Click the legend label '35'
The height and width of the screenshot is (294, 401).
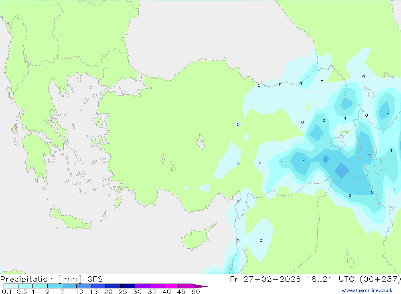click(x=152, y=292)
